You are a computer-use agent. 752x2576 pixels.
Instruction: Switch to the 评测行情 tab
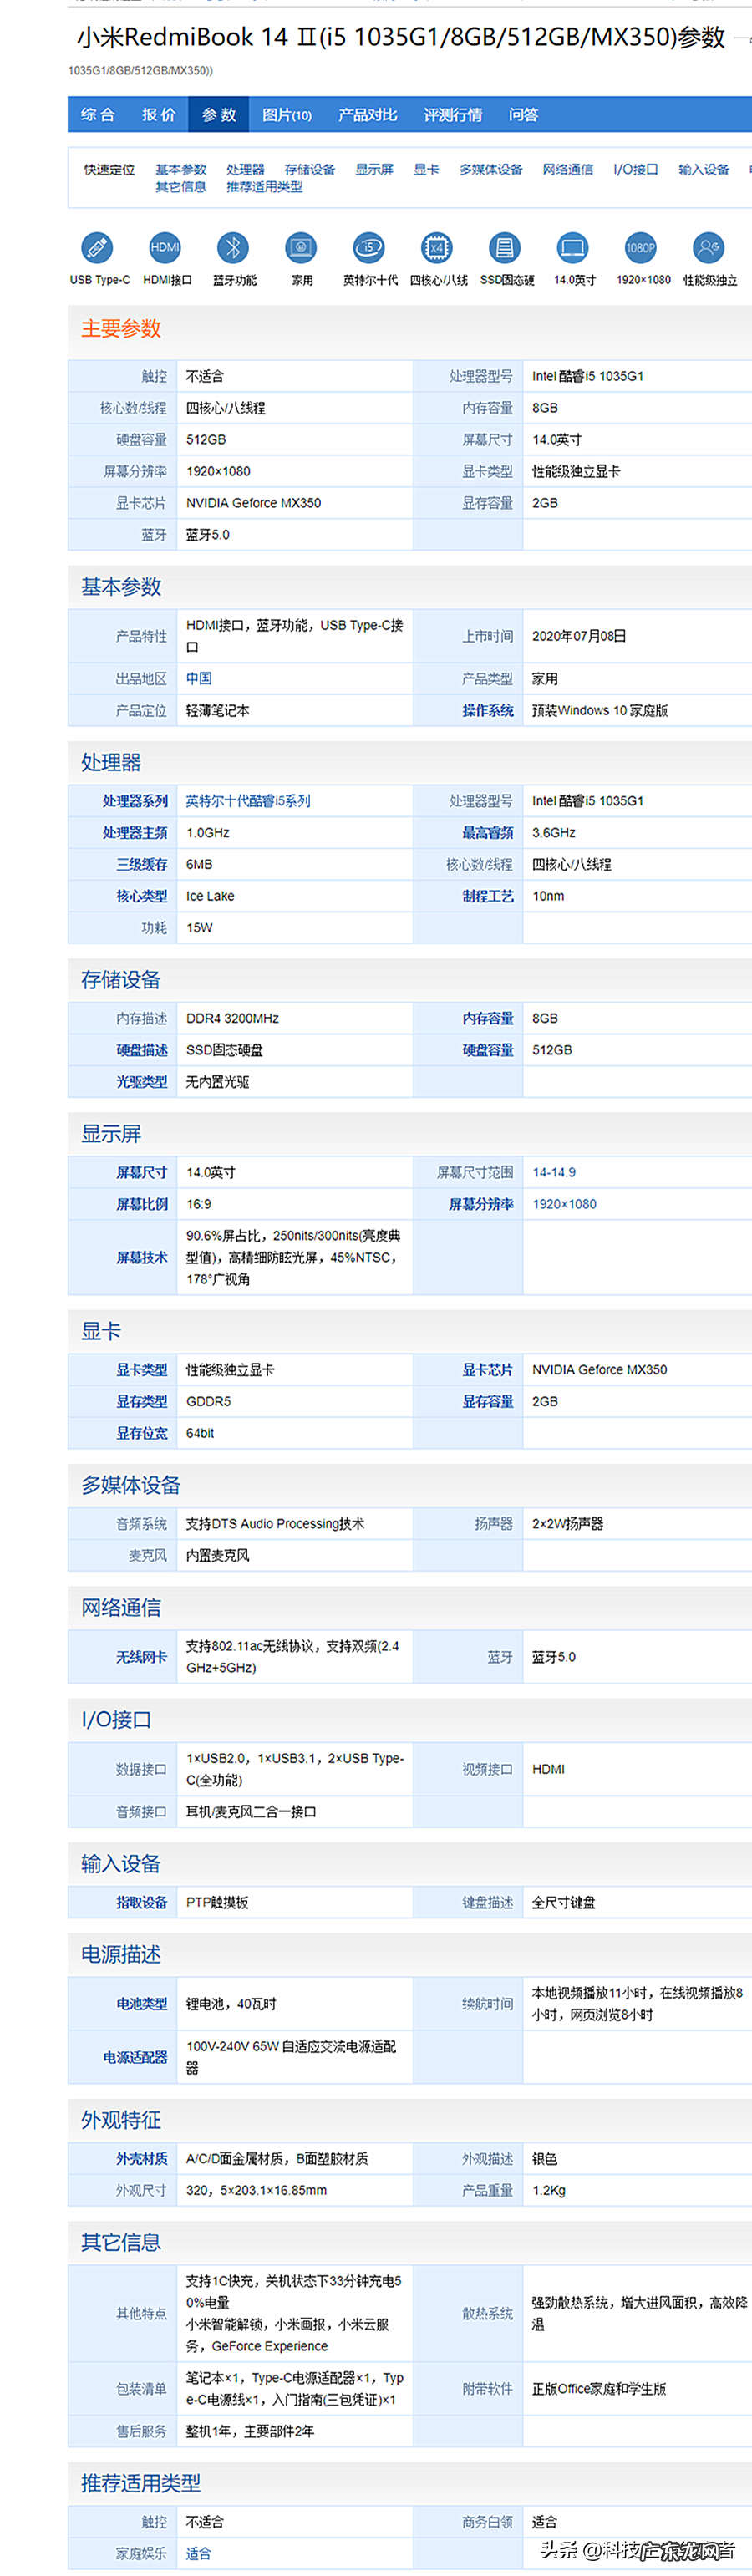coord(452,115)
